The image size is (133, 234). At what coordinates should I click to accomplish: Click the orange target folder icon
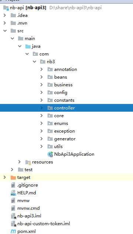coord(13,177)
